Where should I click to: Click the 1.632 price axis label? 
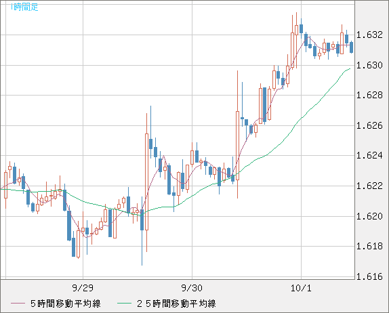[369, 35]
